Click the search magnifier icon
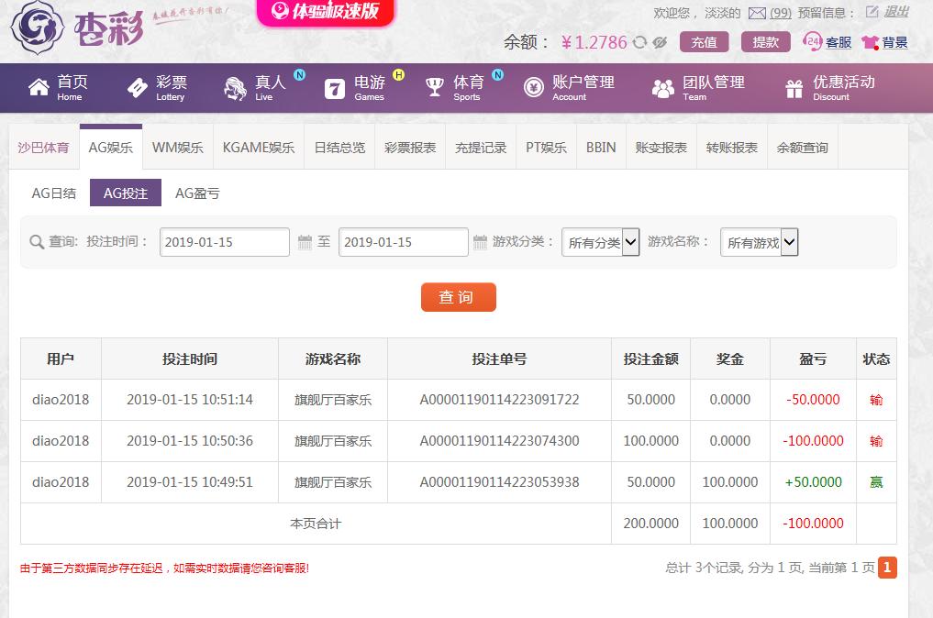The height and width of the screenshot is (618, 933). [x=37, y=242]
